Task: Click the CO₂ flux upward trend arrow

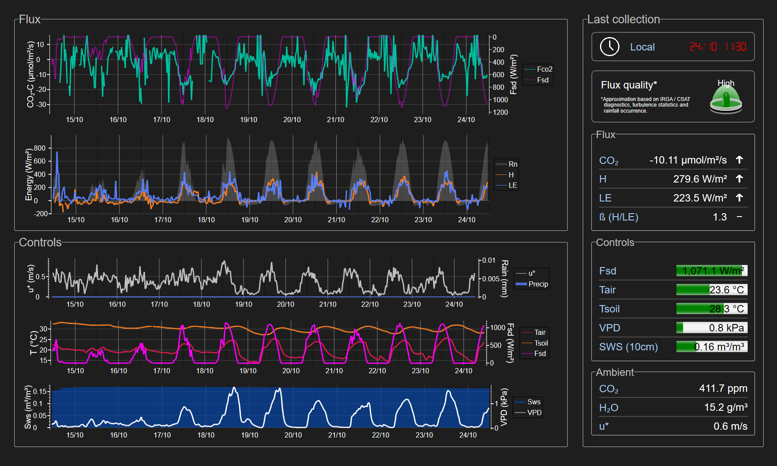Action: click(739, 160)
